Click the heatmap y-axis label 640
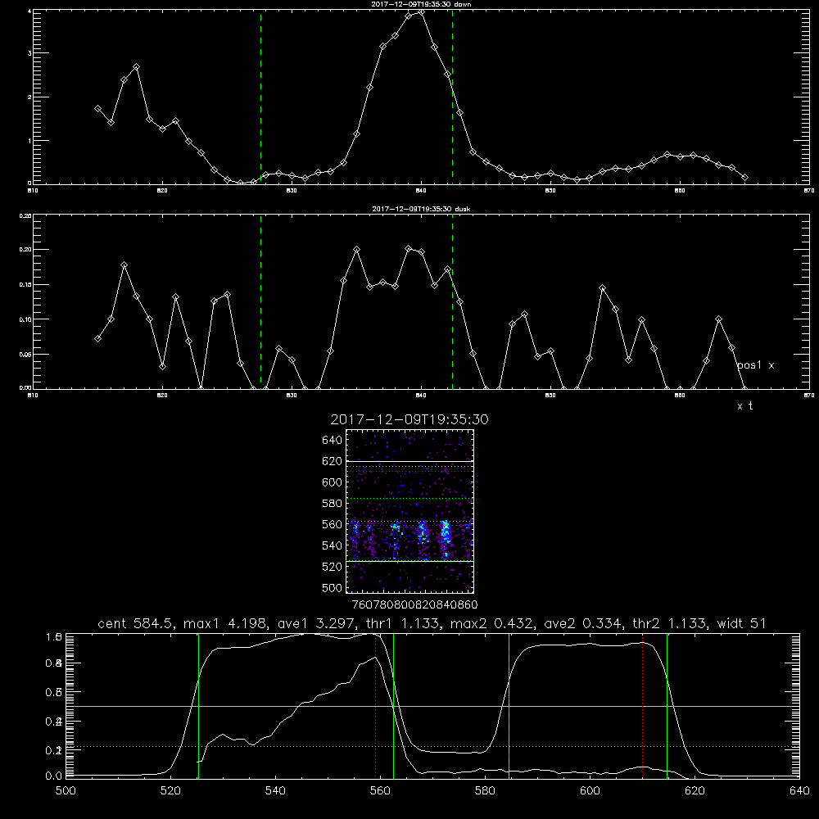This screenshot has height=819, width=819. 333,440
